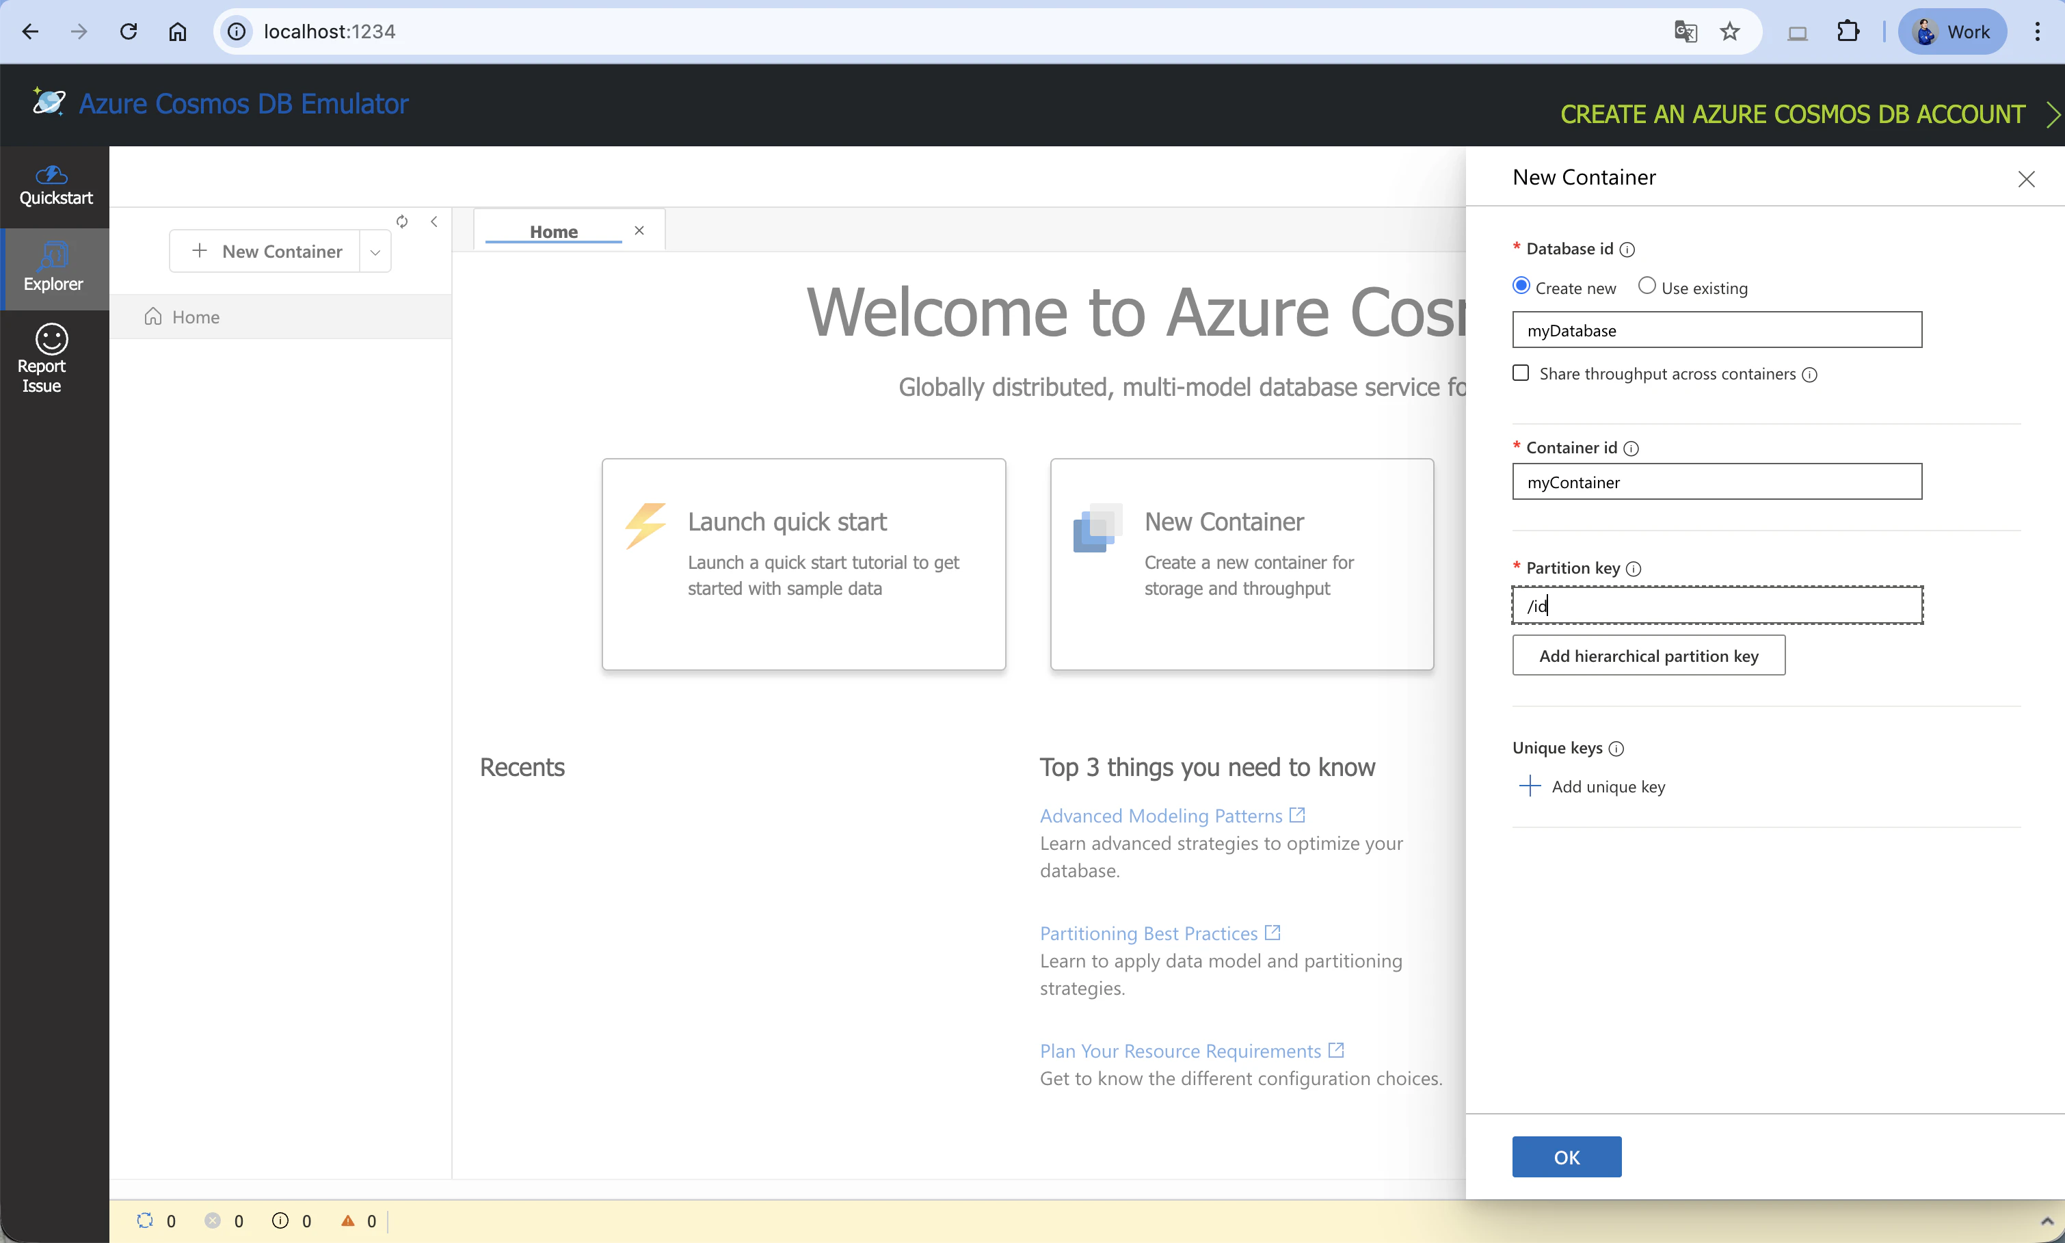Enable Share throughput across containers checkbox
Viewport: 2065px width, 1243px height.
pyautogui.click(x=1521, y=373)
